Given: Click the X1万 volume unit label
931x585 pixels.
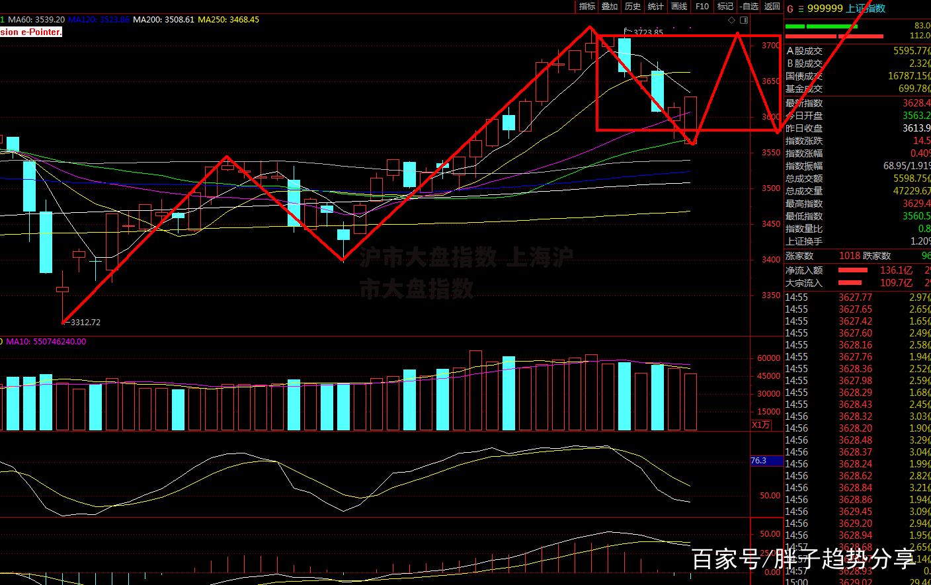Looking at the screenshot, I should (x=762, y=425).
